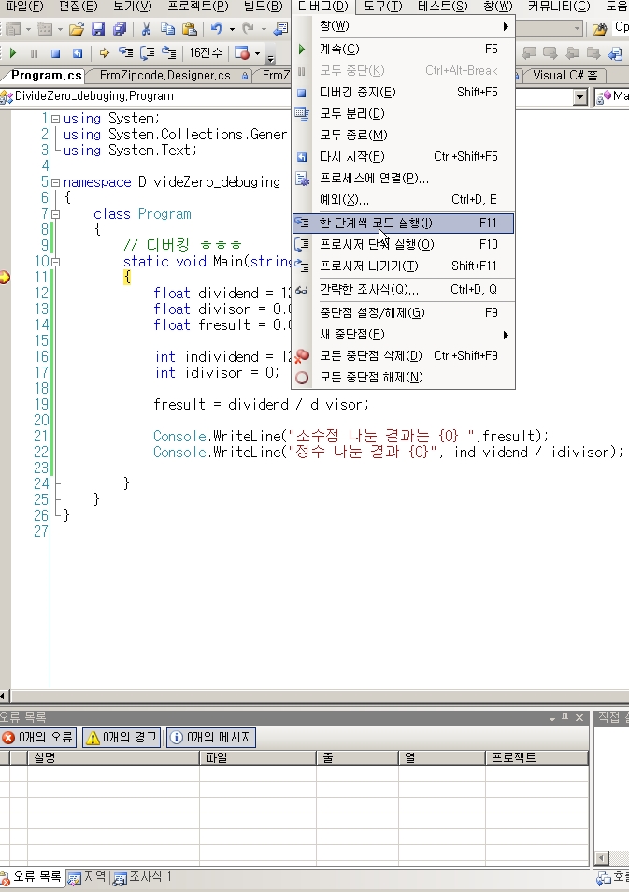629x892 pixels.
Task: Collapse the class Program block at line 7
Action: tap(55, 214)
